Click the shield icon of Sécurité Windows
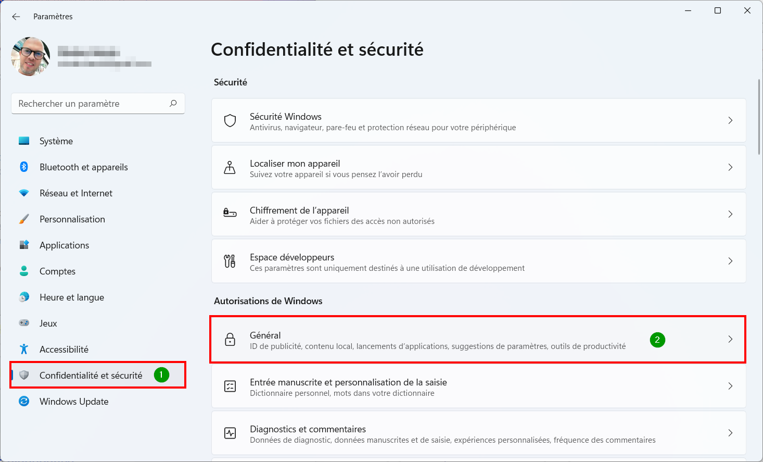763x462 pixels. click(x=230, y=121)
